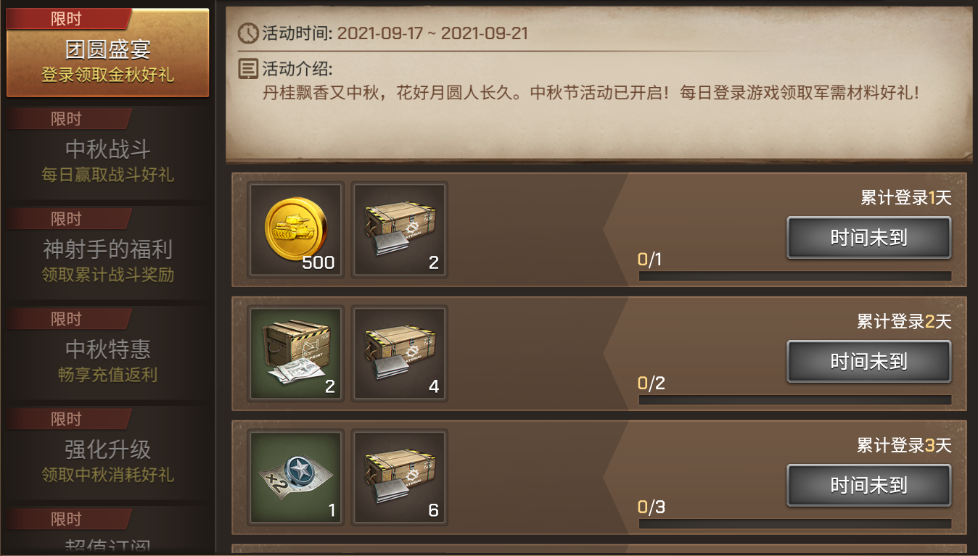
Task: Select the 中秋特惠 recharge rebate tab
Action: [x=107, y=352]
